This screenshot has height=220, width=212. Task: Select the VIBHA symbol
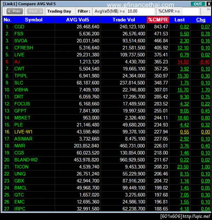click(21, 90)
